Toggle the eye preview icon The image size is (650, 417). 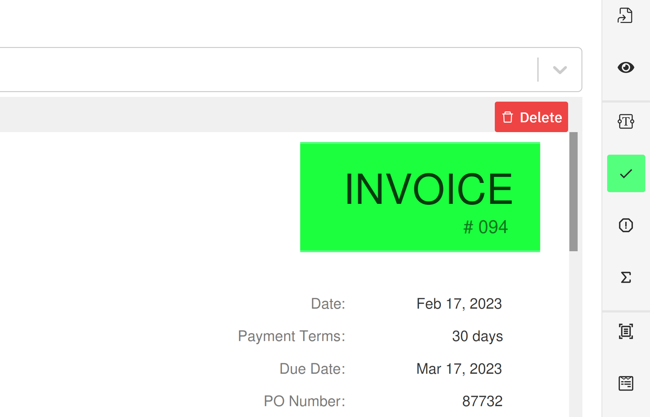(x=626, y=67)
